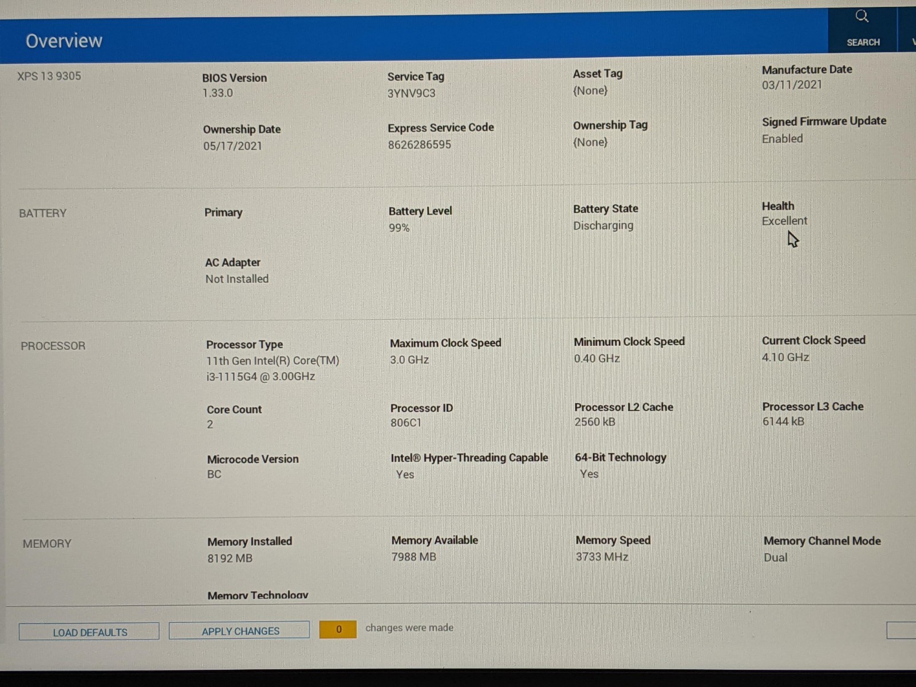The height and width of the screenshot is (687, 916).
Task: Select 'Yes' under Hyper-Threading Capable
Action: [x=405, y=475]
